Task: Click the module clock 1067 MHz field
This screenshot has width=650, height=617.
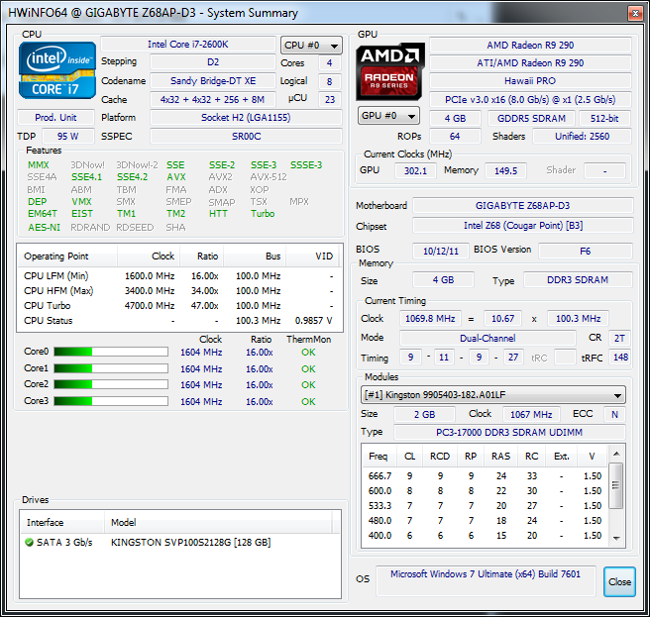Action: pos(531,414)
